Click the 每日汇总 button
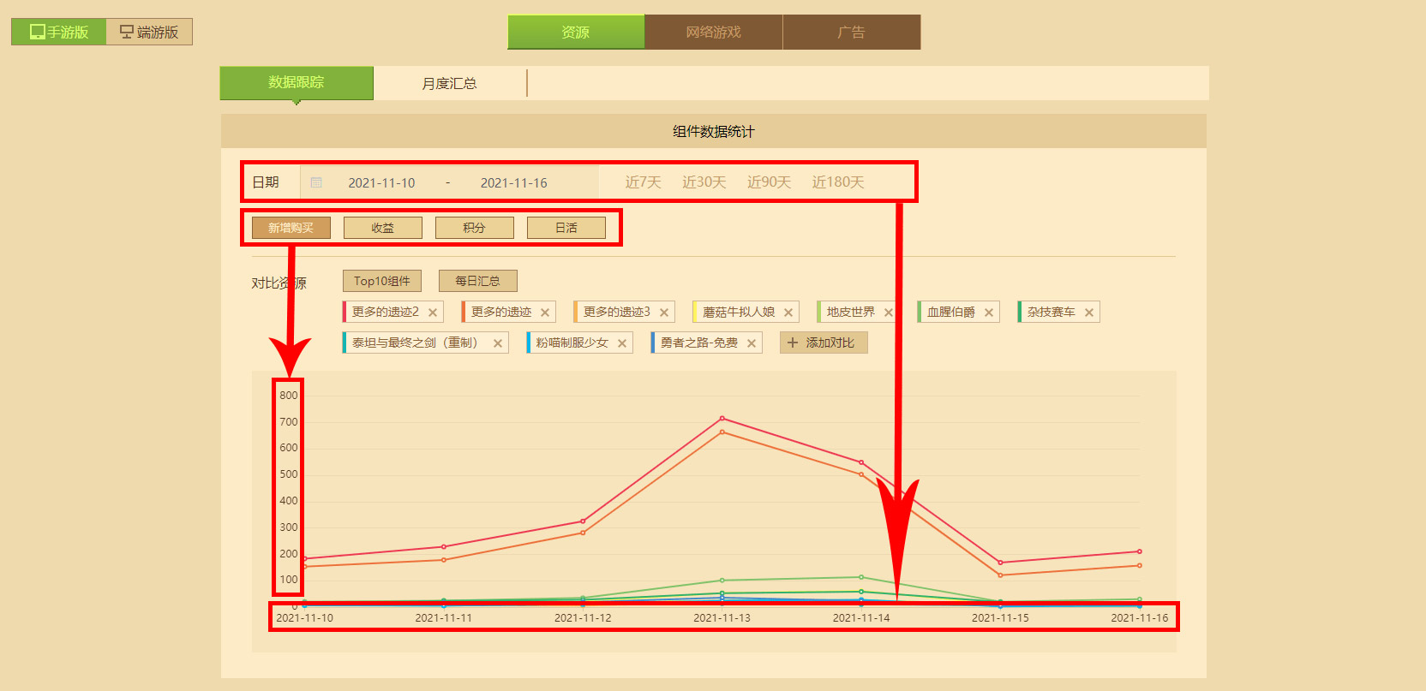Image resolution: width=1426 pixels, height=691 pixels. (x=478, y=281)
